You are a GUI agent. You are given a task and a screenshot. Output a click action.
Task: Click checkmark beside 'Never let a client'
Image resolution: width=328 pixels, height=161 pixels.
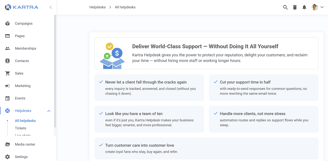coord(101,82)
